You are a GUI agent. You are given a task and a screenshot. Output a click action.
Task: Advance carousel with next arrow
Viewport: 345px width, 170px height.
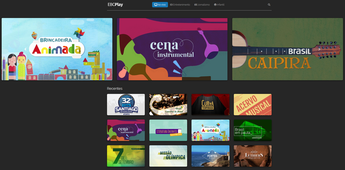pyautogui.click(x=319, y=49)
